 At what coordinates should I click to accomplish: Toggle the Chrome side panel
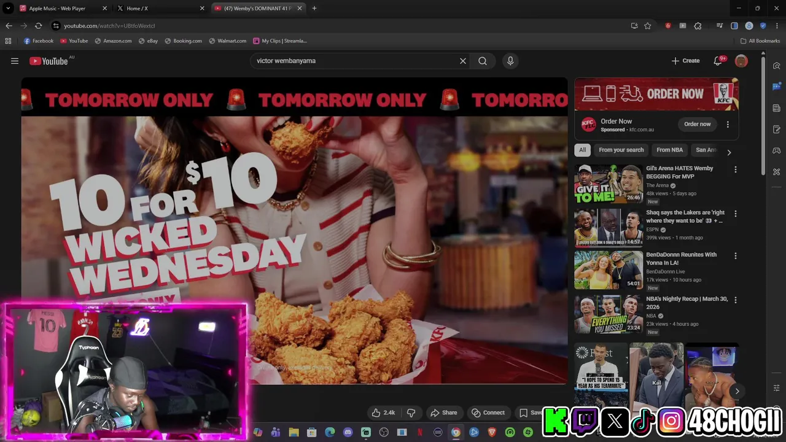[734, 26]
